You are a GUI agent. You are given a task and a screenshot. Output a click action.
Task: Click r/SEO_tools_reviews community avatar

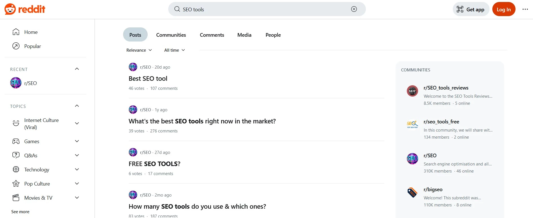(412, 91)
